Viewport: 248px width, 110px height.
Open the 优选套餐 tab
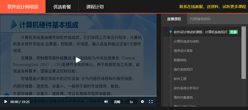[x=62, y=7]
